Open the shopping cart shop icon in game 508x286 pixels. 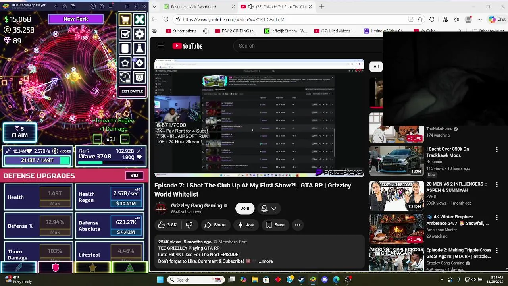(125, 20)
